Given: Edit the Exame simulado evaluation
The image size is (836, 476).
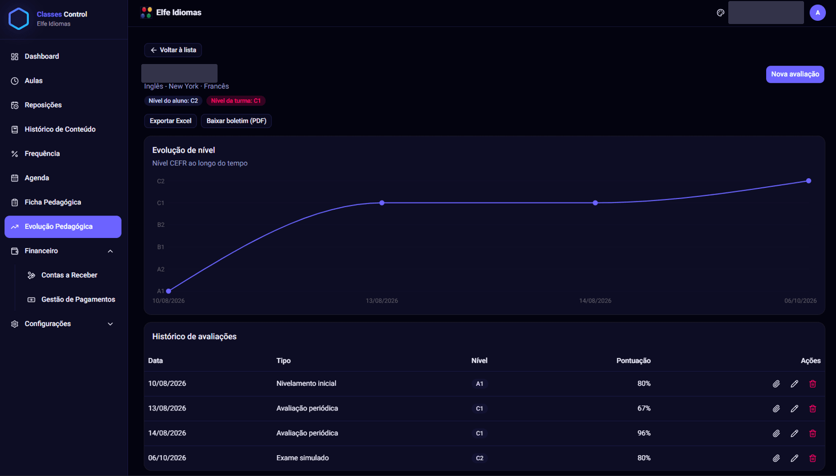Looking at the screenshot, I should 794,458.
